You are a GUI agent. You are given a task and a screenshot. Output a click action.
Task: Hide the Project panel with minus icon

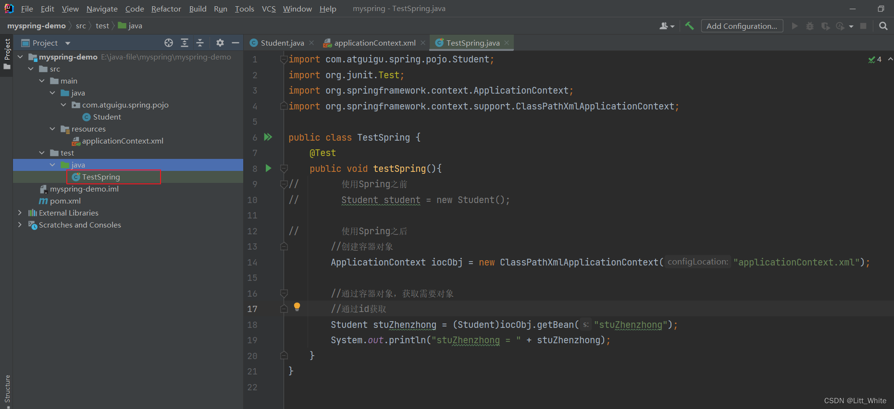click(236, 43)
